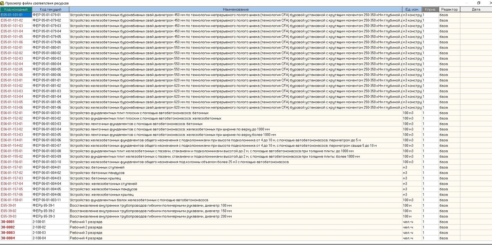Image resolution: width=492 pixels, height=245 pixels.
Task: Select name 'Рабочий 4 разряда'
Action: 236,238
